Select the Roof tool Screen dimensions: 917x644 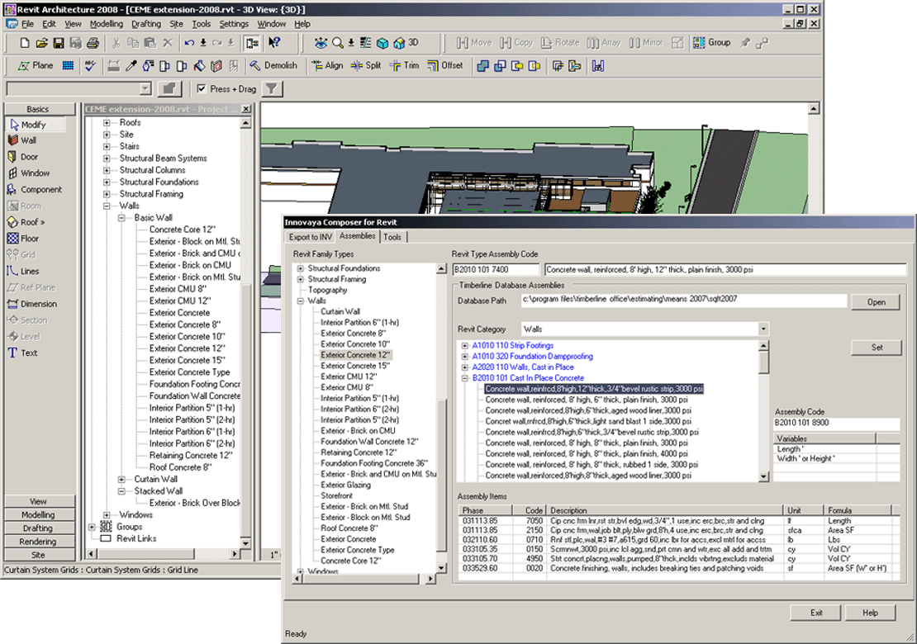click(26, 222)
